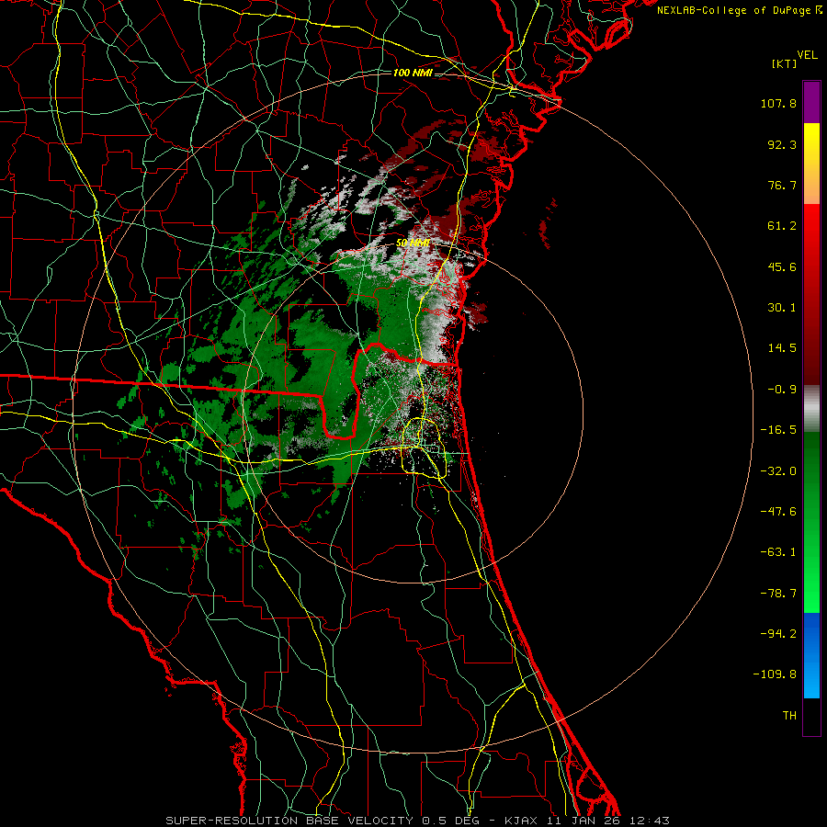Click the -32.0 velocity scale value
827x827 pixels.
pyautogui.click(x=778, y=471)
